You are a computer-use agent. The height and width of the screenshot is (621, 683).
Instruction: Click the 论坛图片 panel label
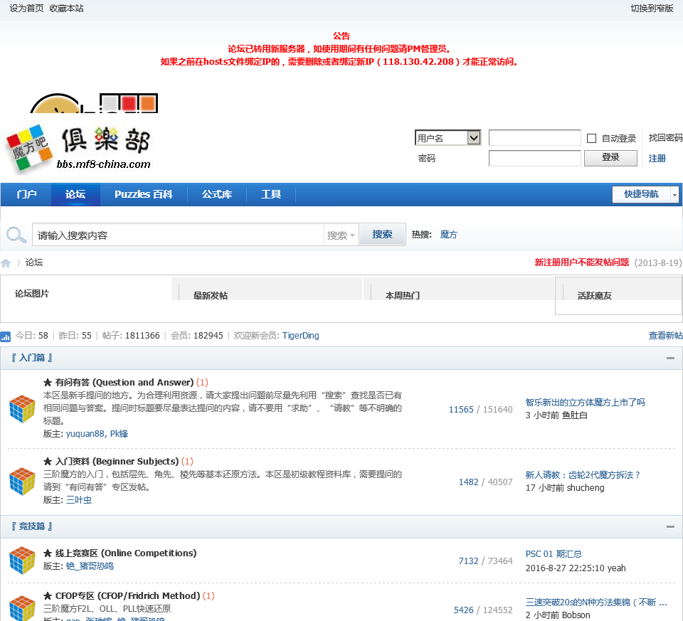pos(32,294)
